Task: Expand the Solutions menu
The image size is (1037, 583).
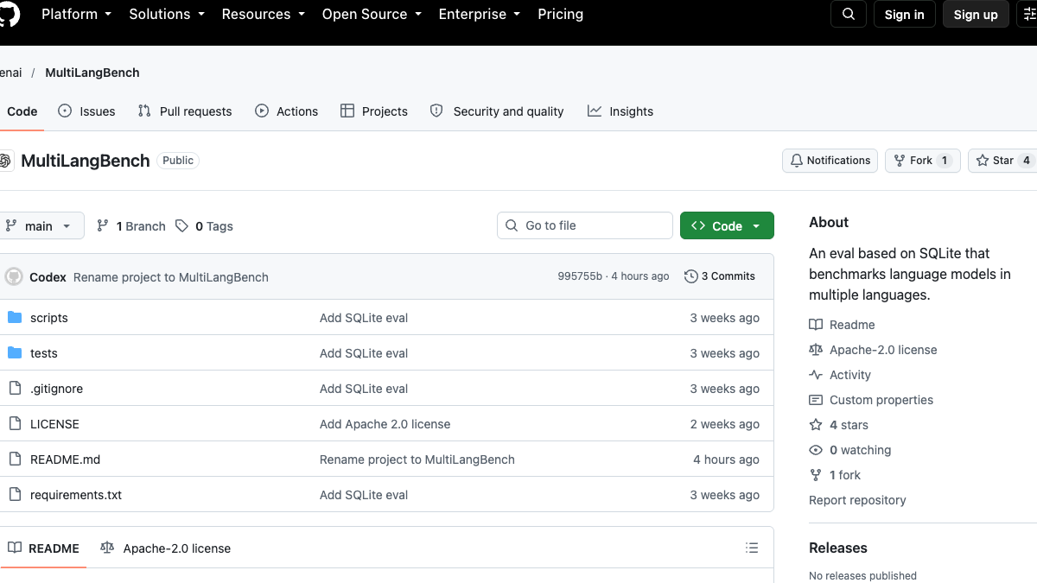Action: (167, 14)
